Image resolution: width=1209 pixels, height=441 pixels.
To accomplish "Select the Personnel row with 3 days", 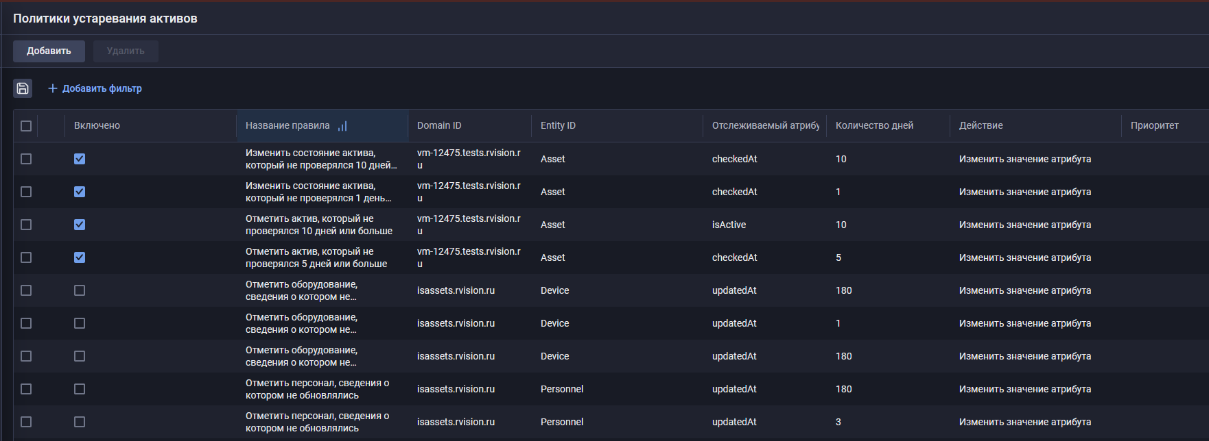I will point(26,422).
